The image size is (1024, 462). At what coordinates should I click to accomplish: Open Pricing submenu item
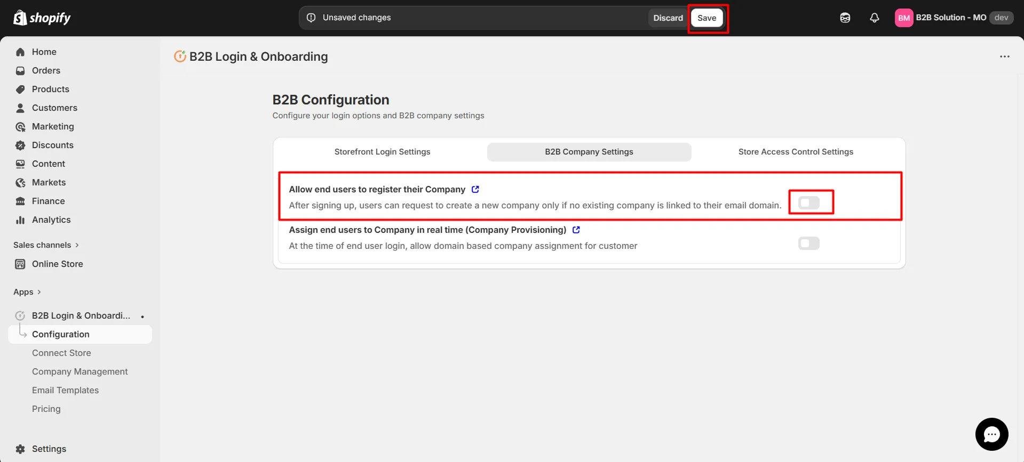(46, 409)
